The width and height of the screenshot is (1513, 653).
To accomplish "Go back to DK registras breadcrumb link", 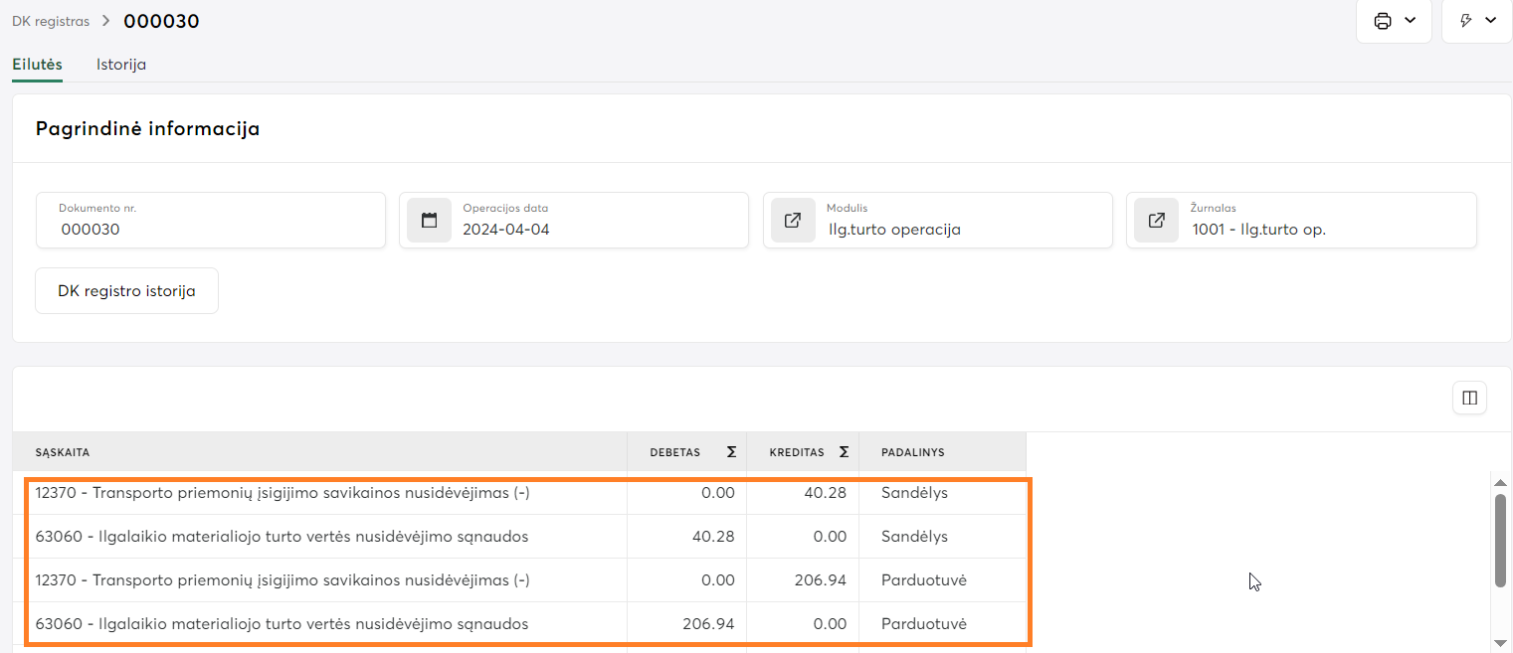I will [51, 21].
